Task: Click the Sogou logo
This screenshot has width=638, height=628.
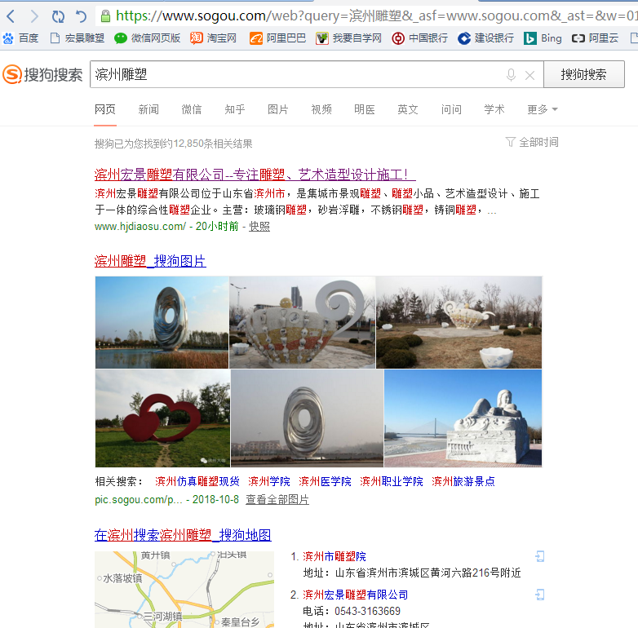Action: coord(42,75)
